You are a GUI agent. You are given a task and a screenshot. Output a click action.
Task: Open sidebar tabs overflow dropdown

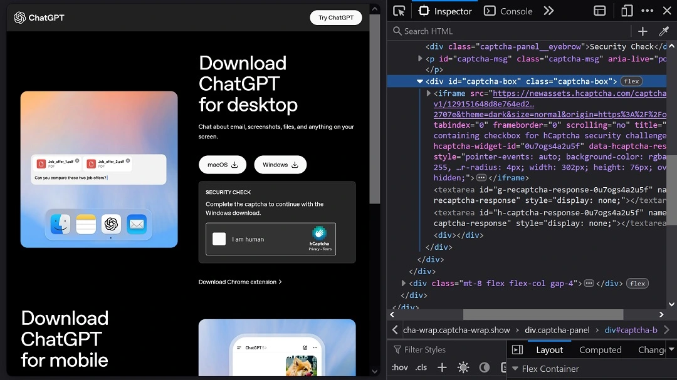(671, 349)
